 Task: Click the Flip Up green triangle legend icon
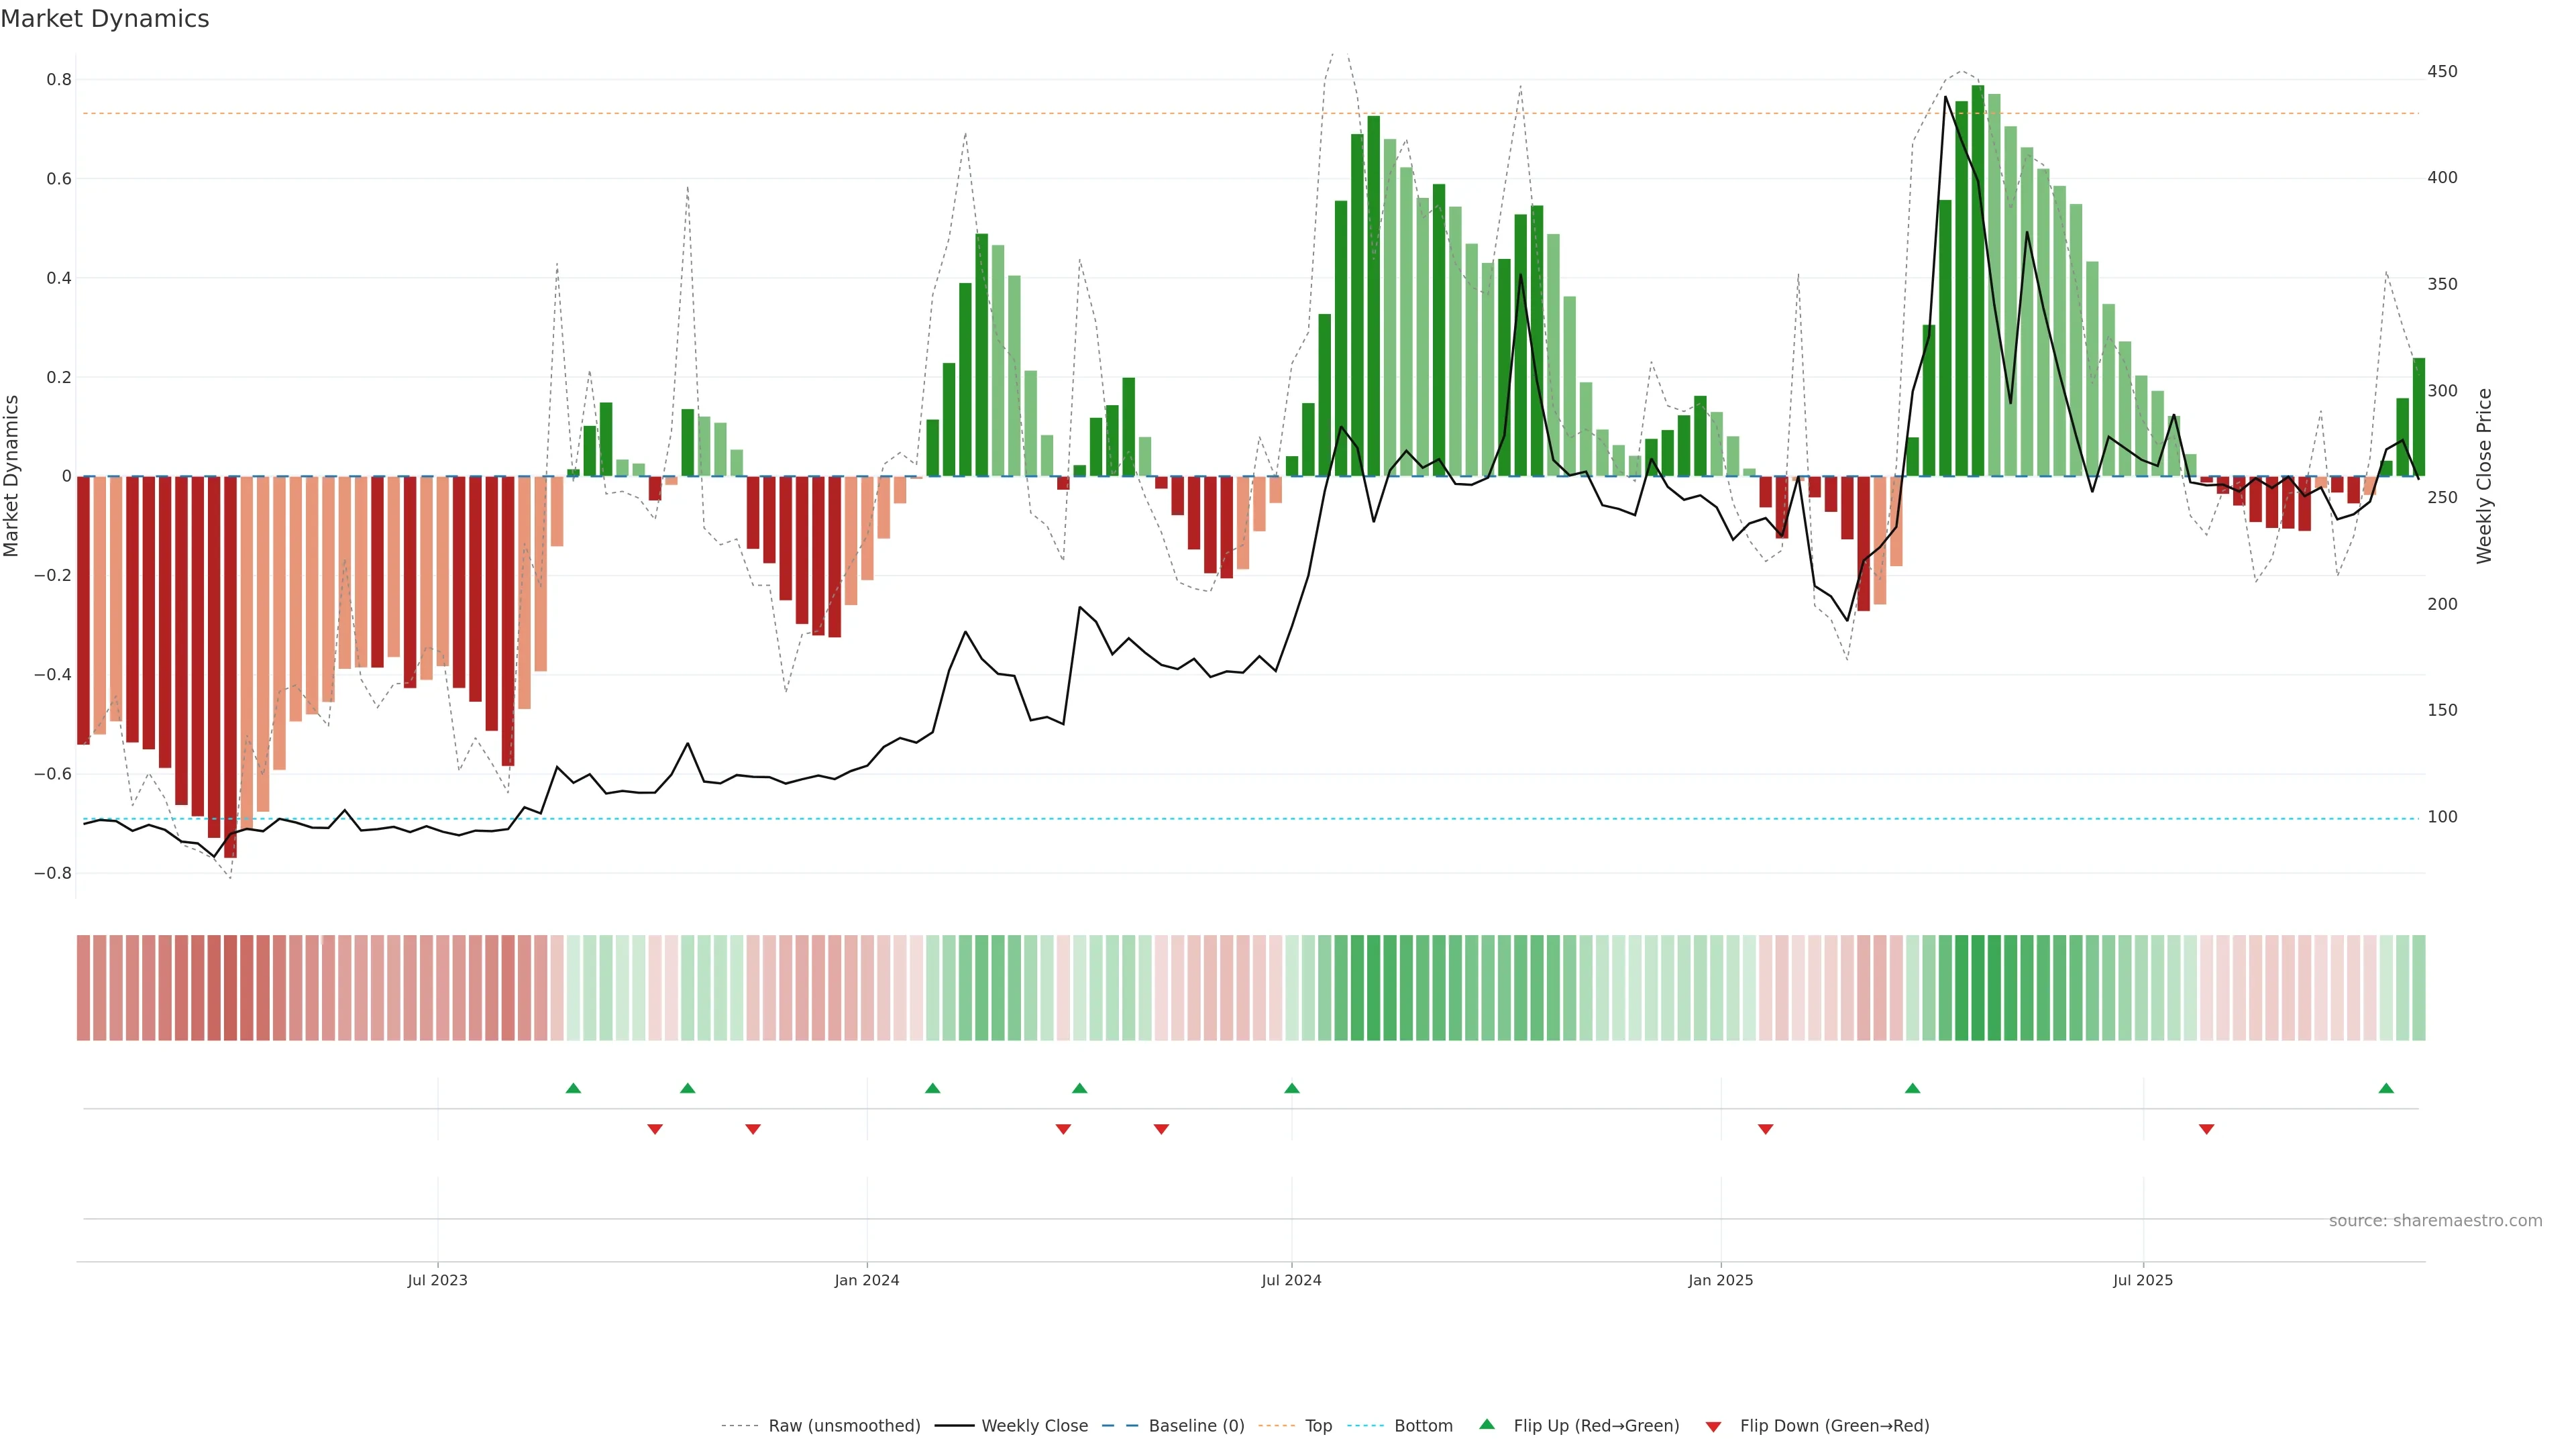coord(1487,1424)
